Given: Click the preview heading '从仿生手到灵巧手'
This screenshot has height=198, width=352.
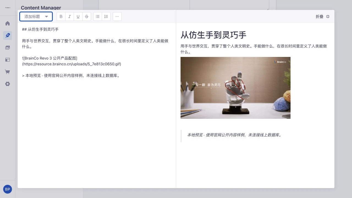Looking at the screenshot, I should coord(213,35).
